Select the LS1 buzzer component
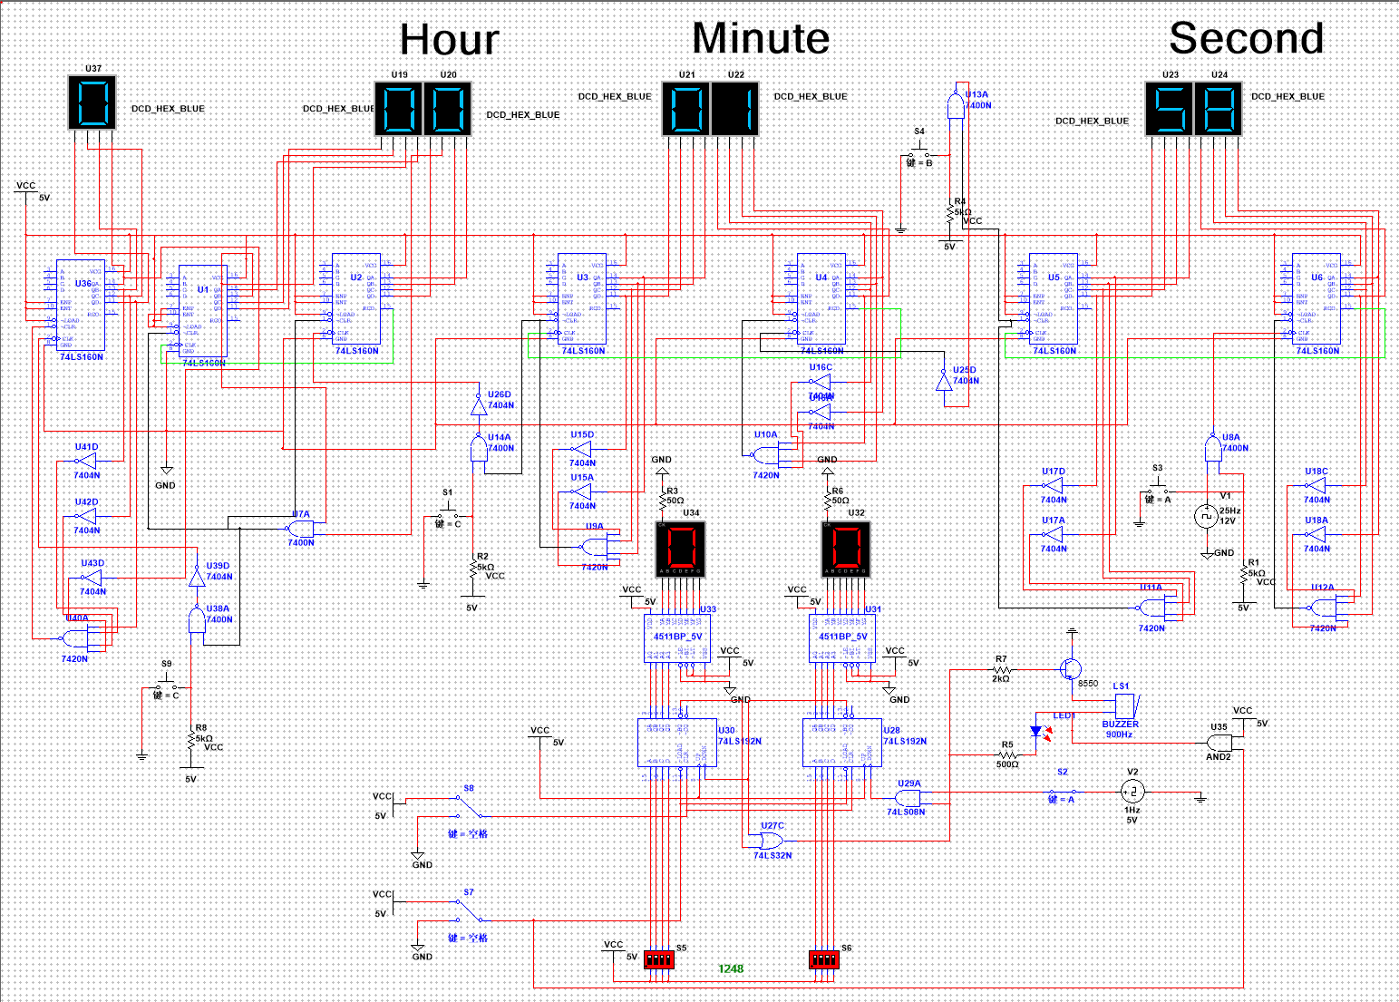This screenshot has width=1399, height=1002. (x=1124, y=705)
